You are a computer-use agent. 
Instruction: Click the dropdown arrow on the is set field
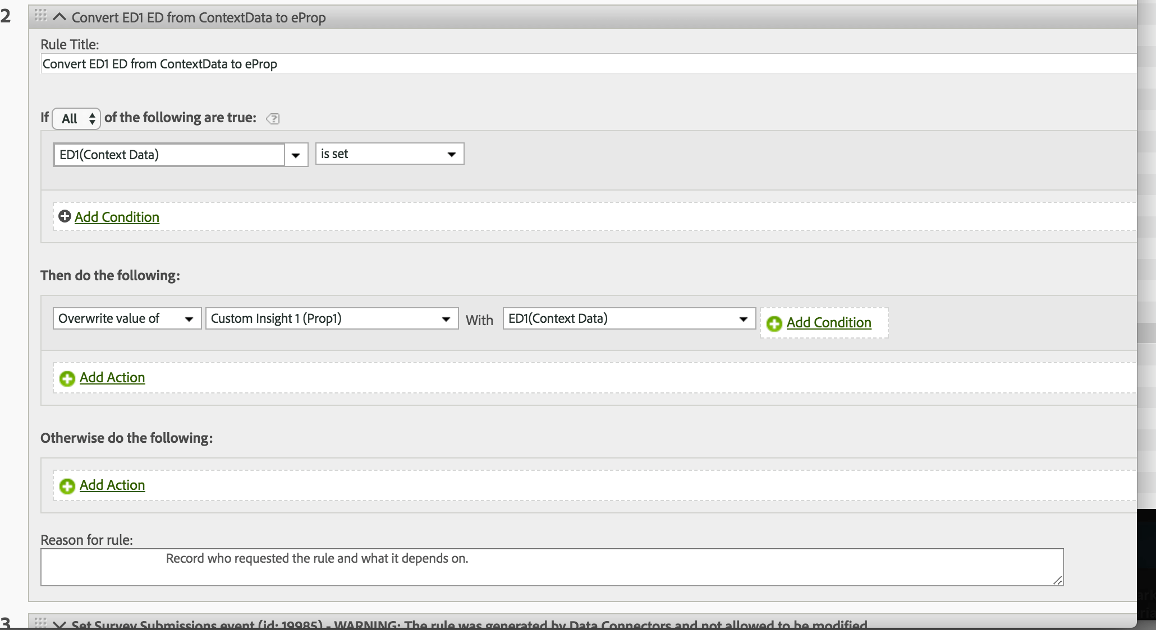pyautogui.click(x=452, y=154)
